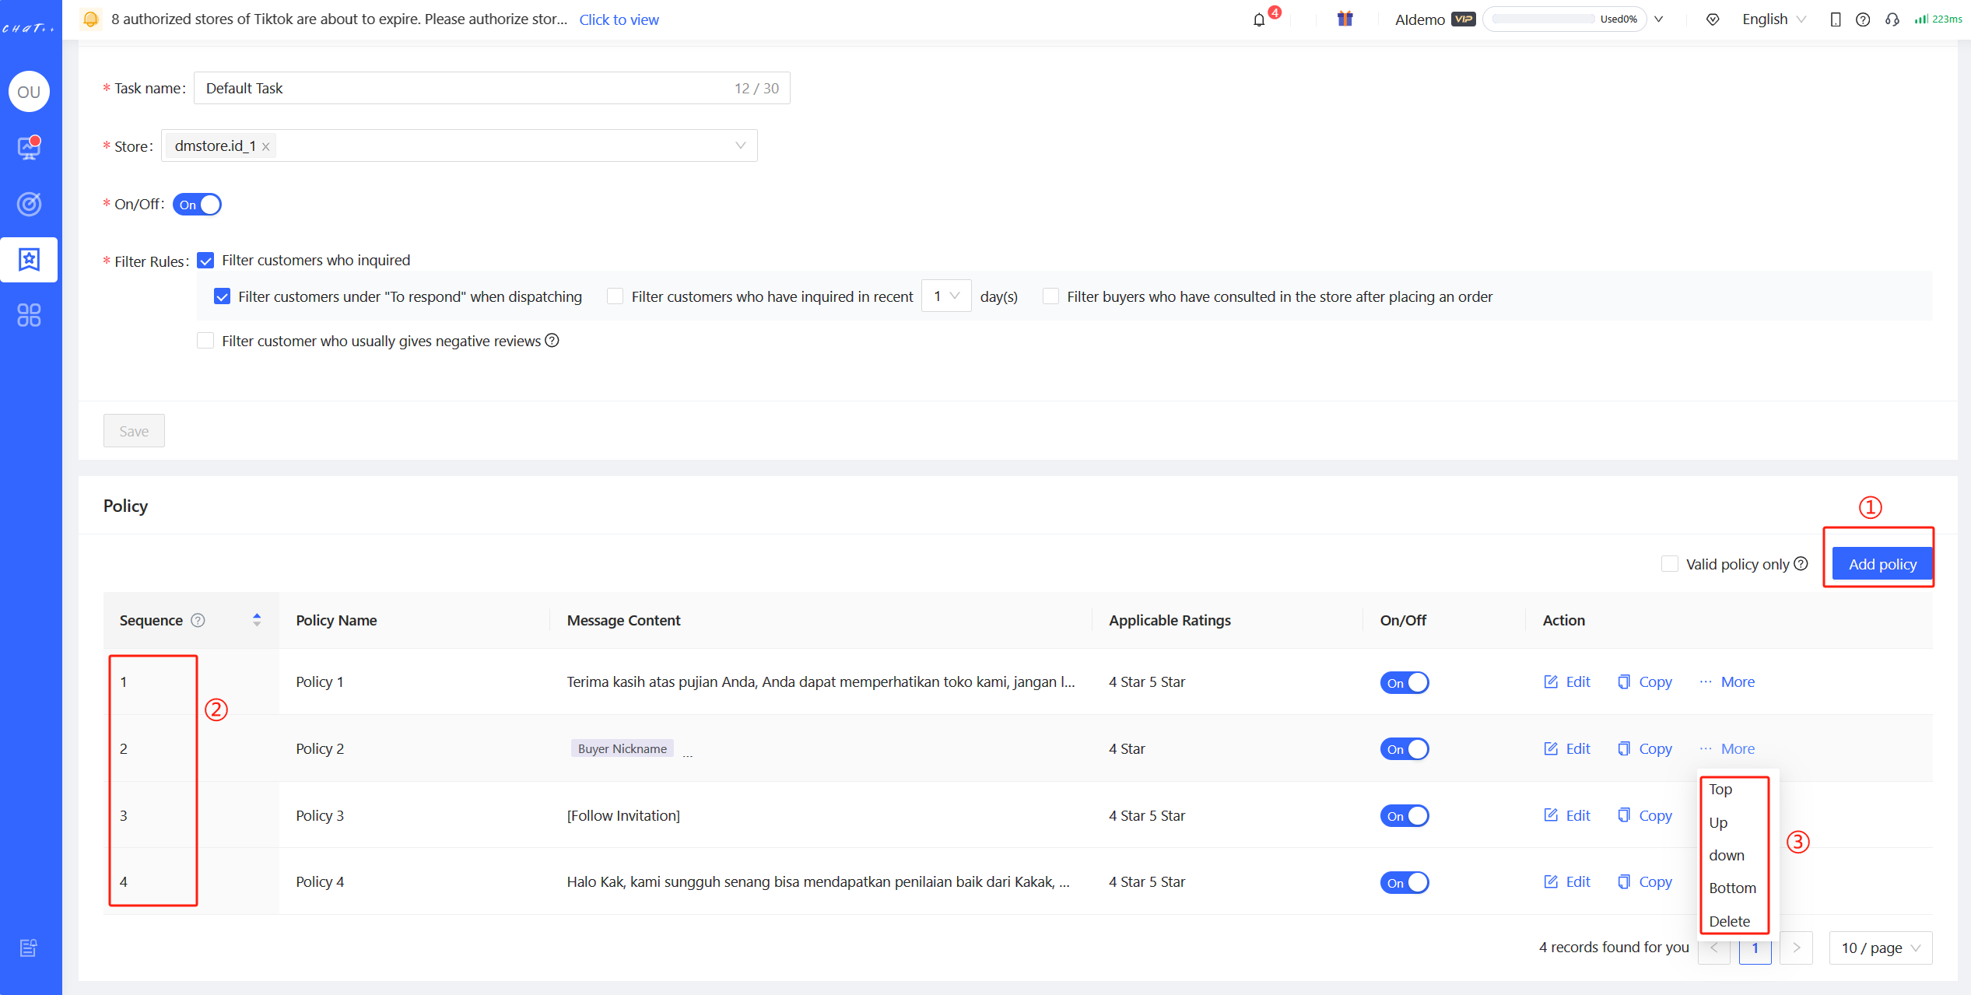
Task: Select Bottom in the More menu
Action: (1735, 888)
